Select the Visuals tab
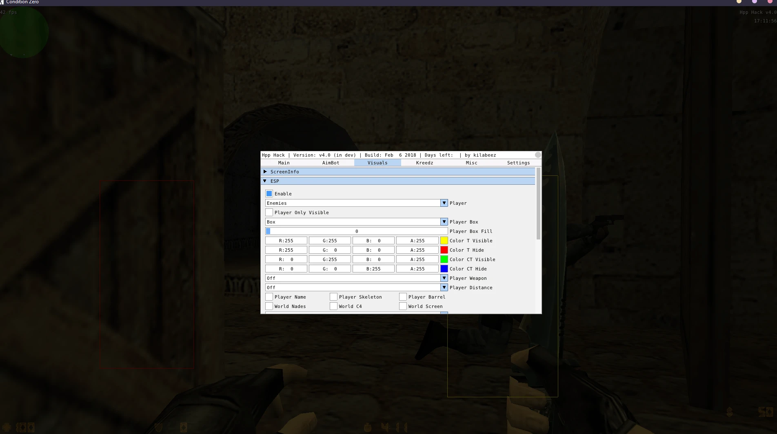Image resolution: width=777 pixels, height=434 pixels. [377, 163]
